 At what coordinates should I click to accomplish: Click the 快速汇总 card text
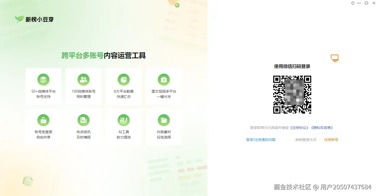[124, 97]
